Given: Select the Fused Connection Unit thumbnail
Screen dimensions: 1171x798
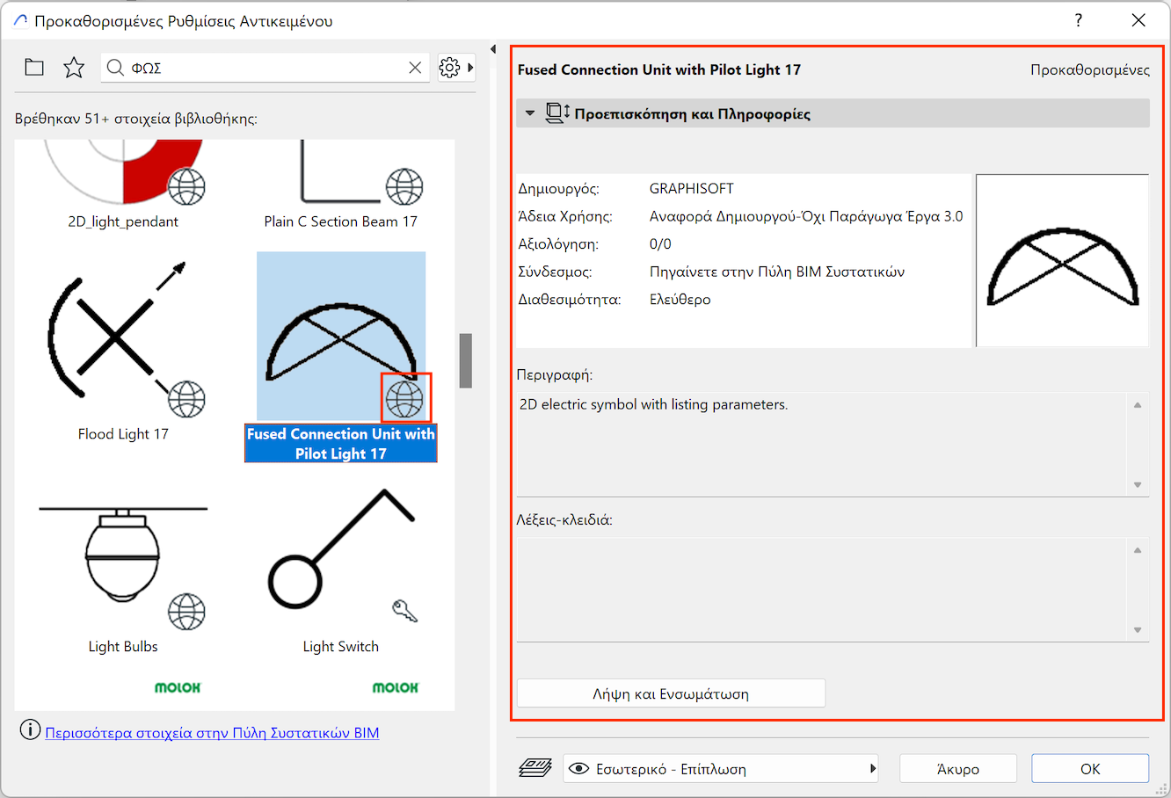Looking at the screenshot, I should pos(341,336).
